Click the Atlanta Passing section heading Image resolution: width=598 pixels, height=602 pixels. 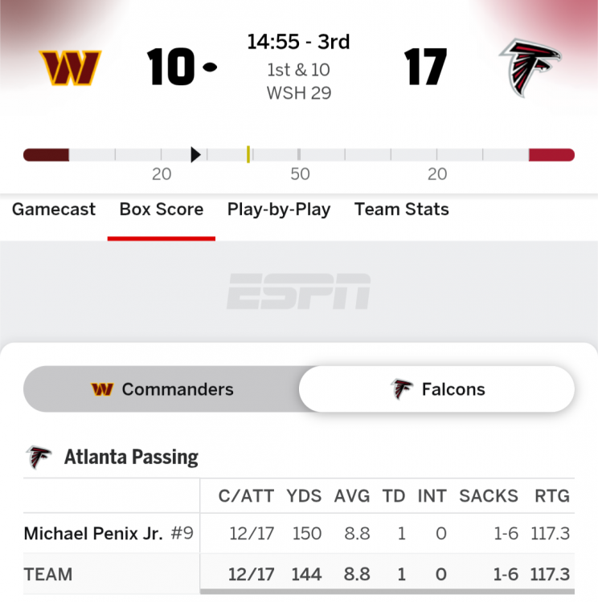click(x=131, y=458)
